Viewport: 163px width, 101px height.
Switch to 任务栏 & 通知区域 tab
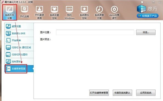[19, 47]
